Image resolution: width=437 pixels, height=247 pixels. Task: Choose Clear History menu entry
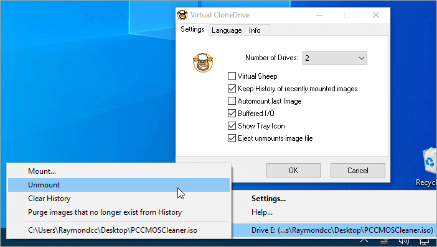[x=119, y=199]
